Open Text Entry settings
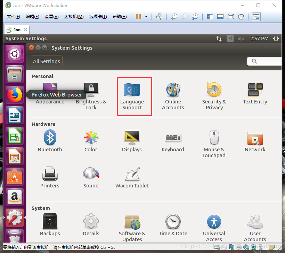This screenshot has width=285, height=253. [255, 93]
